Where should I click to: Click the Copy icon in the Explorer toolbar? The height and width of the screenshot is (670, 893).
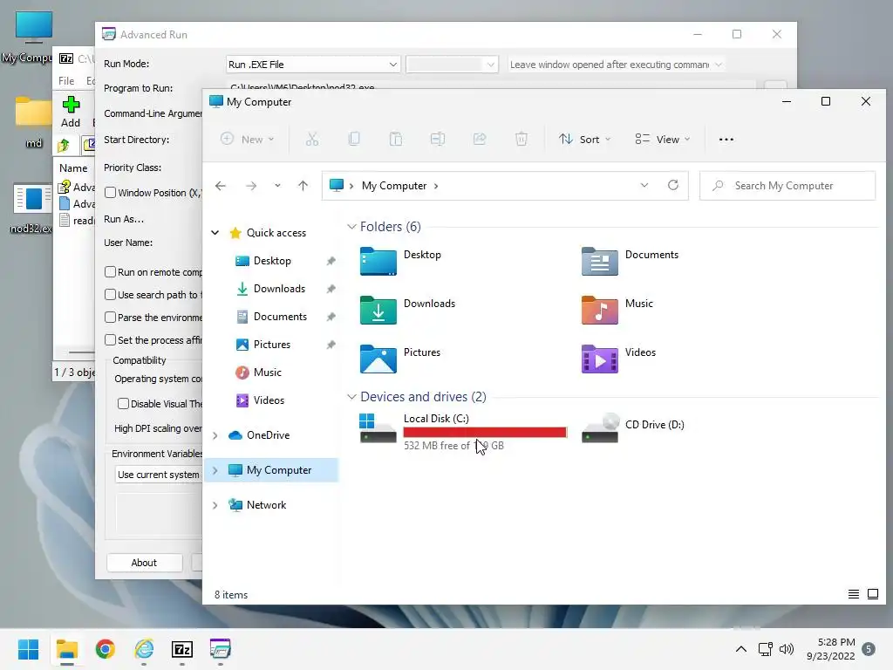click(x=354, y=139)
